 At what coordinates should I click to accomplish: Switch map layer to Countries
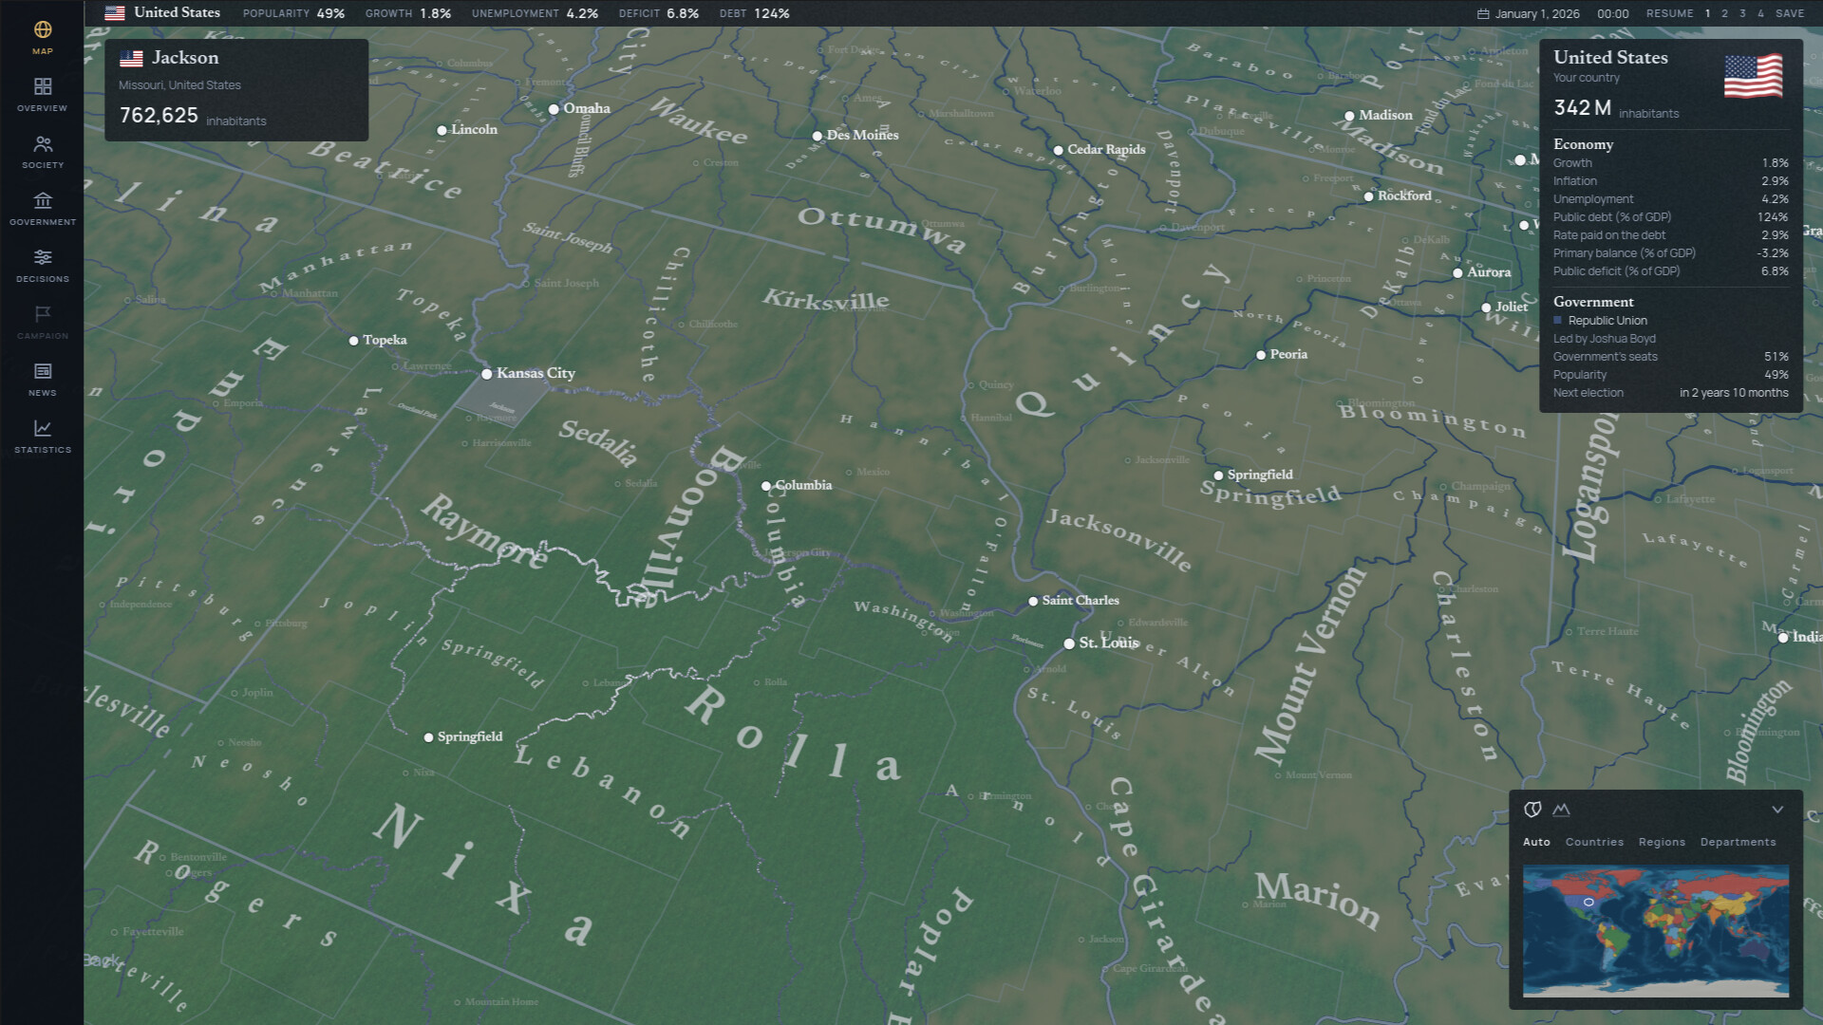coord(1594,842)
